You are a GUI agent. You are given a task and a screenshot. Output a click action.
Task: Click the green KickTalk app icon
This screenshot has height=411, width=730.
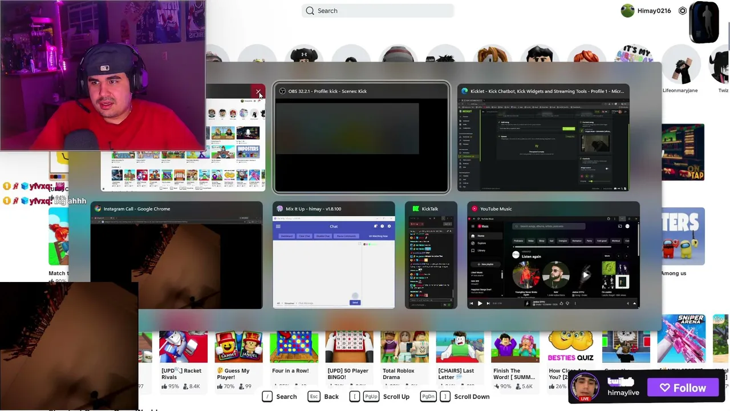[416, 209]
